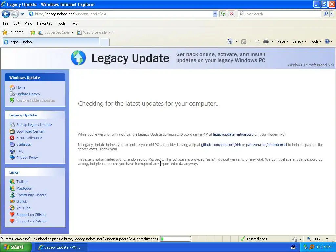
Task: Open the View menu
Action: (x=28, y=23)
